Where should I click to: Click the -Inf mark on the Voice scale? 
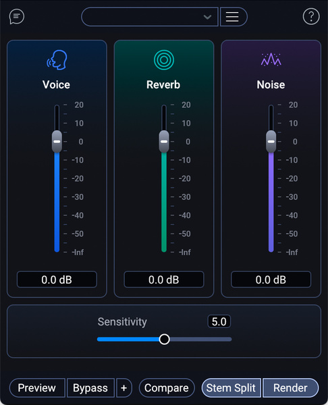click(78, 252)
